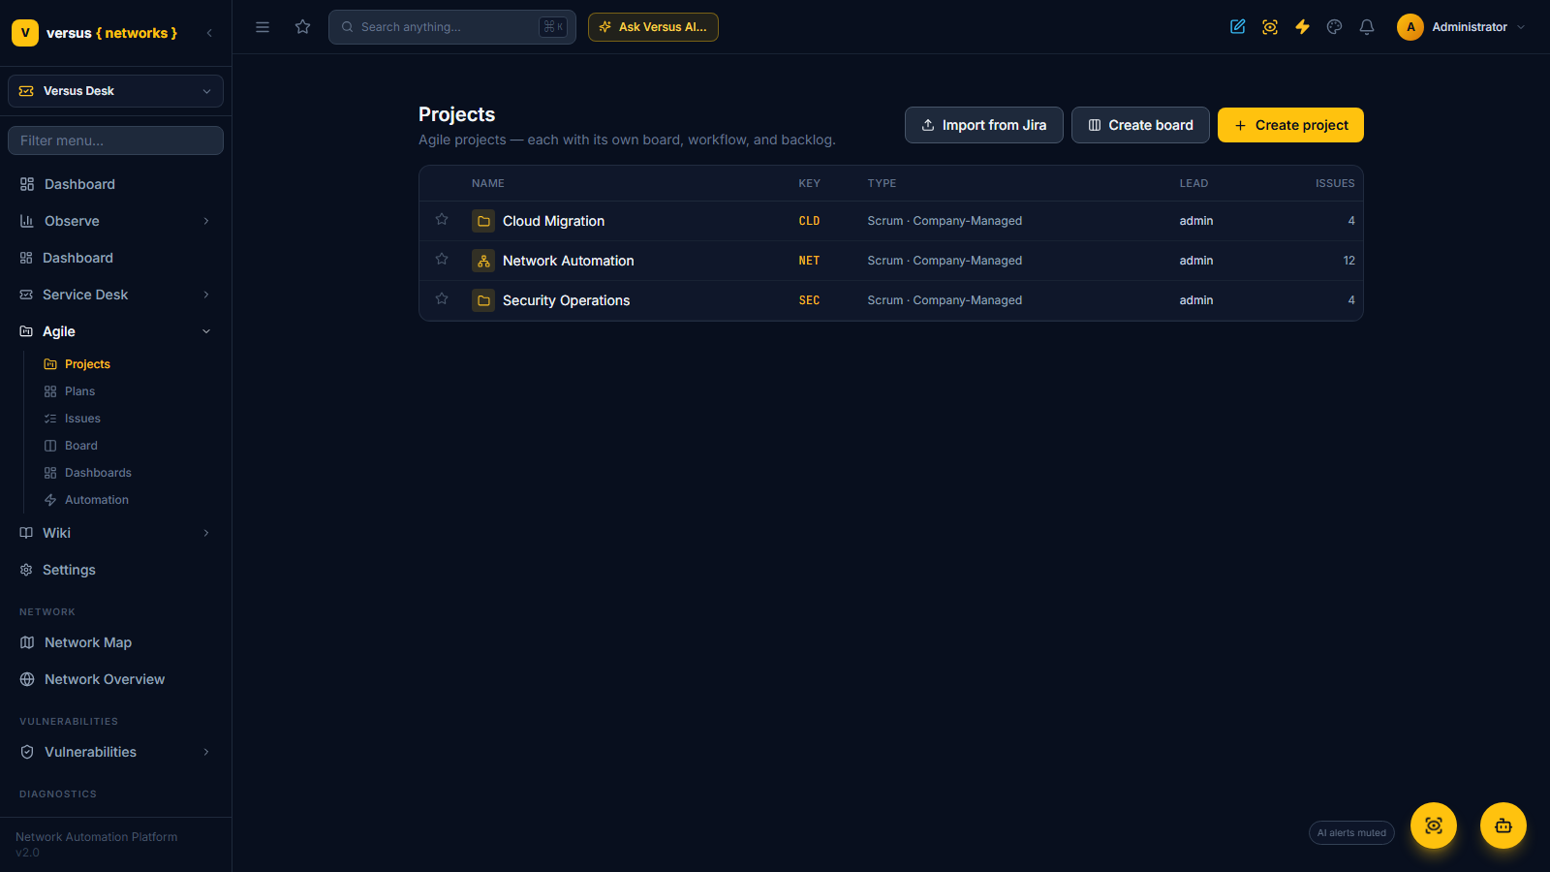Click the Cloud Migration folder icon
This screenshot has height=872, width=1550.
483,221
